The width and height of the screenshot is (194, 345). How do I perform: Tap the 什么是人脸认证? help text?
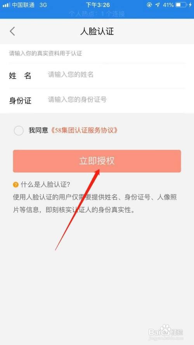[x=45, y=185]
